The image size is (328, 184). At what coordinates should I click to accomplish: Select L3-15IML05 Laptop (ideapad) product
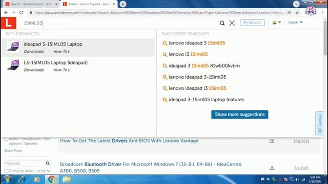click(55, 62)
